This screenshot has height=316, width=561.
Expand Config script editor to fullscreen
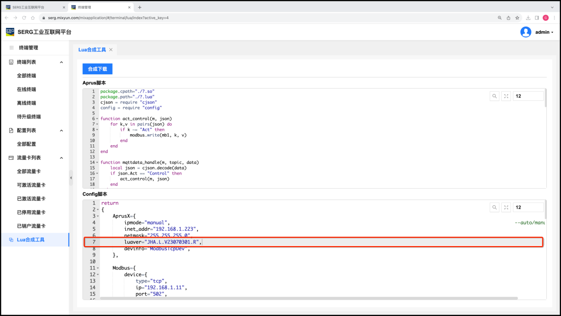tap(506, 207)
